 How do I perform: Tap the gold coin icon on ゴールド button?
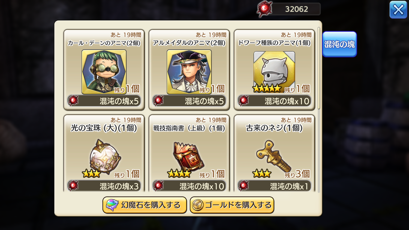(198, 205)
